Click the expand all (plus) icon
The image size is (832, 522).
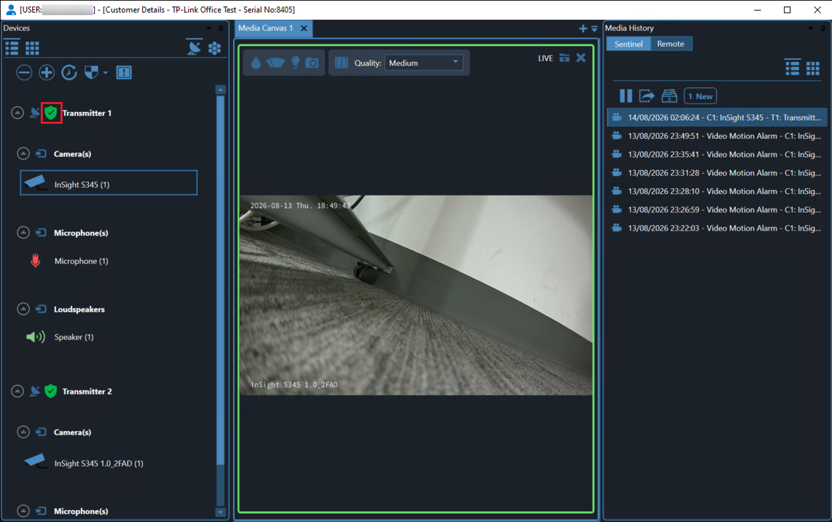click(x=47, y=73)
